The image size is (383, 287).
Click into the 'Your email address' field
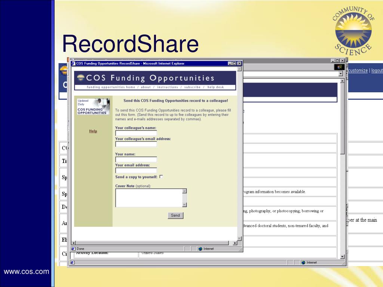136,170
